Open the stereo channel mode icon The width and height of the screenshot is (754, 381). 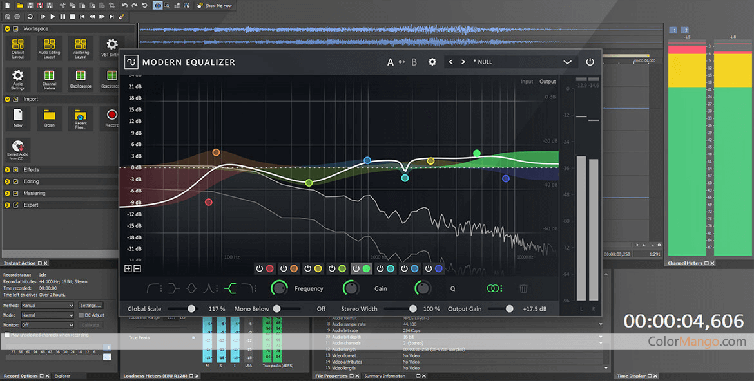pos(494,288)
